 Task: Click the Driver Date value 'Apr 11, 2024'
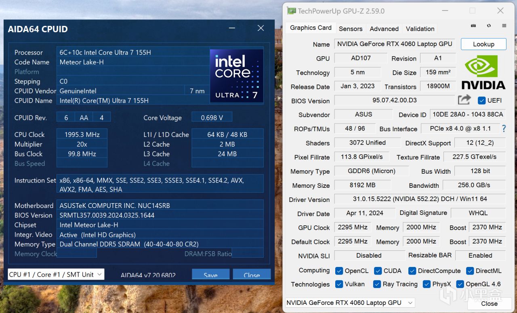(x=365, y=213)
